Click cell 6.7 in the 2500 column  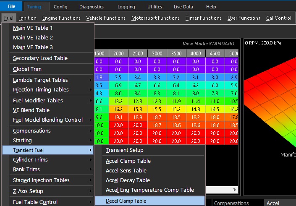(138, 86)
